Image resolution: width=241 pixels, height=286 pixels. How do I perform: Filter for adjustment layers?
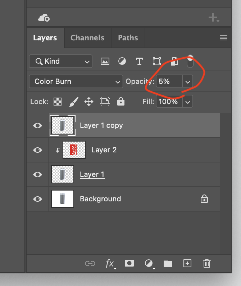122,61
